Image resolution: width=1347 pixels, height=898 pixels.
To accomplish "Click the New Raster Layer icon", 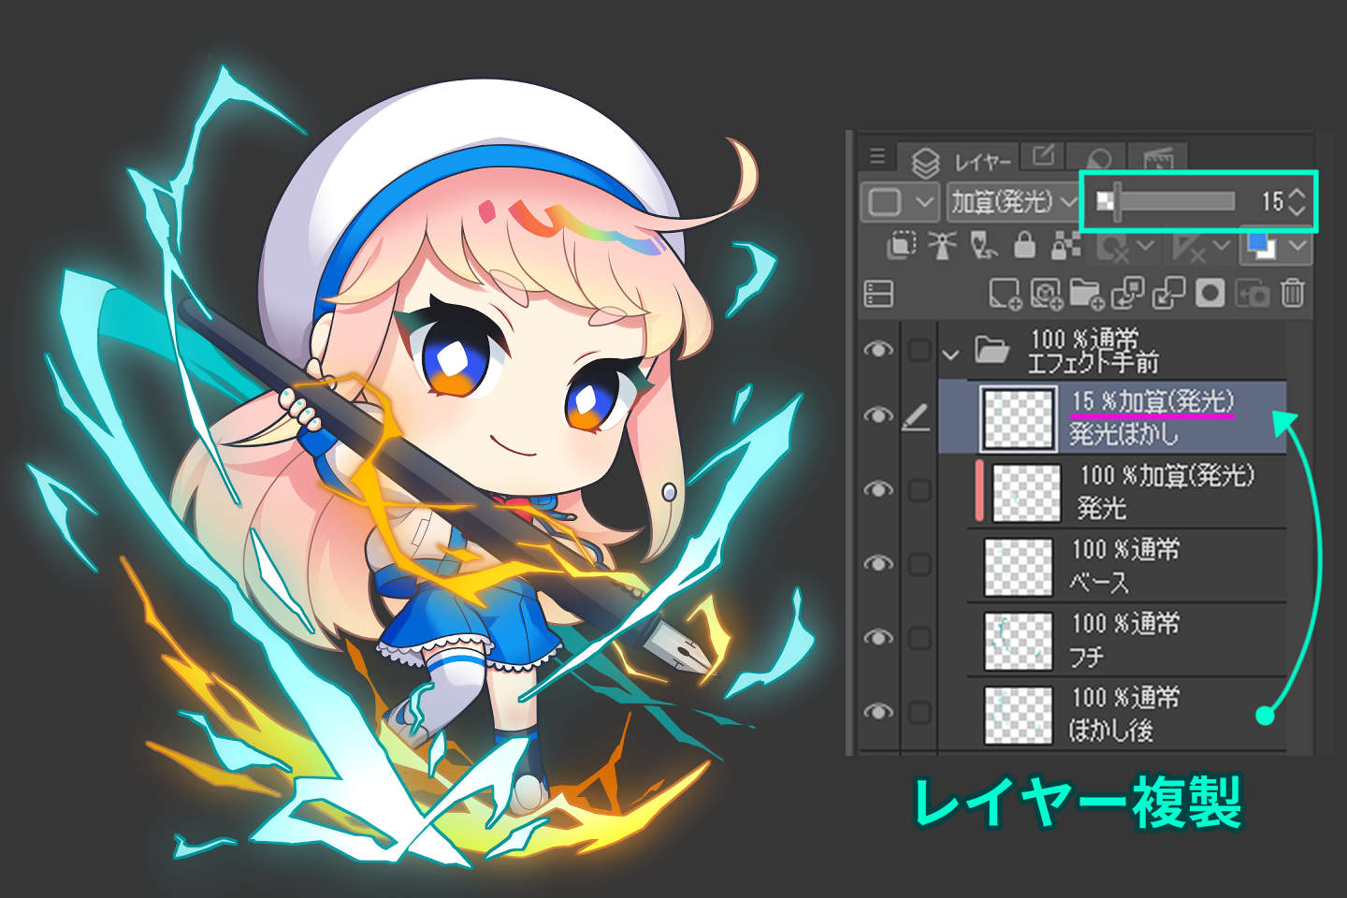I will tap(1005, 294).
